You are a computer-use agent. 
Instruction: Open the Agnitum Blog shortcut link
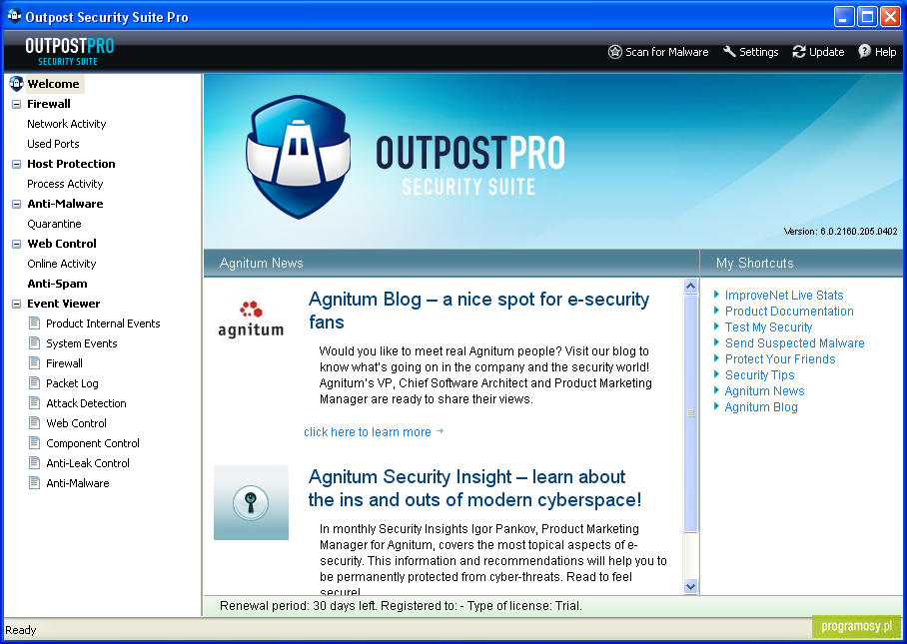pos(761,407)
